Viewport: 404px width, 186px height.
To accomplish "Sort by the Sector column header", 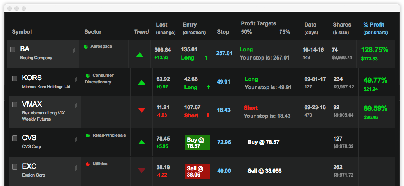I will (x=93, y=32).
